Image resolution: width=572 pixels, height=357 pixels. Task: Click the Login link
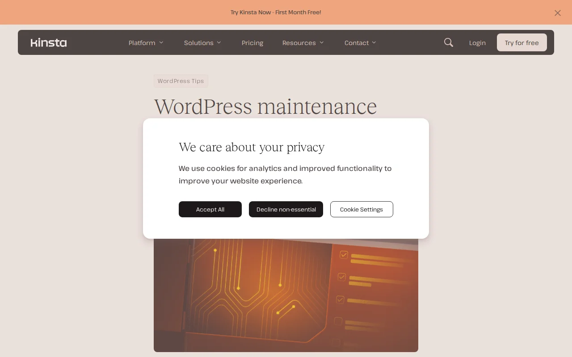click(x=477, y=43)
